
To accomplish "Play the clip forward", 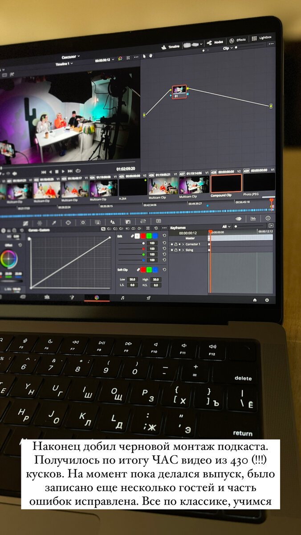I will coord(64,171).
